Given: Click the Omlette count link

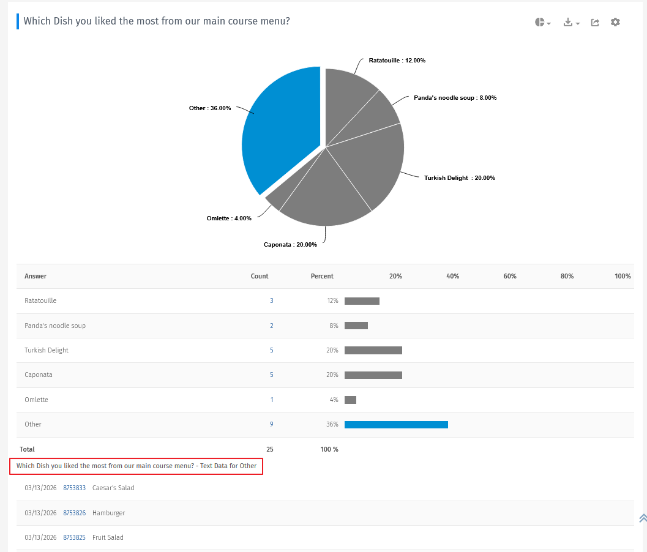Looking at the screenshot, I should (x=271, y=400).
